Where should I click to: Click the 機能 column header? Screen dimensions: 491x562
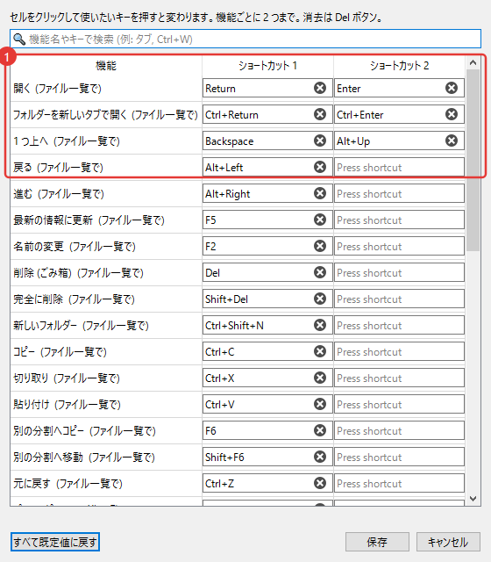[x=106, y=66]
